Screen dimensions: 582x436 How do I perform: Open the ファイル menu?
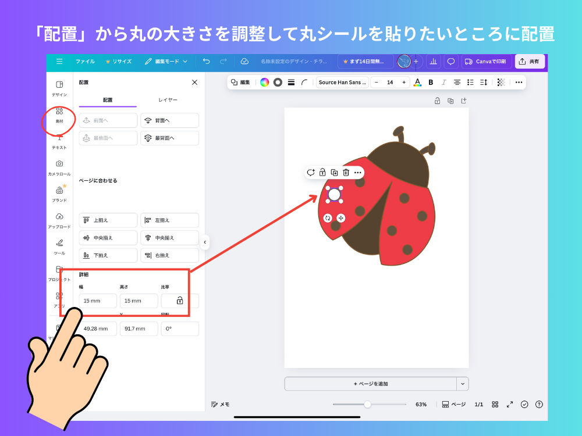(x=85, y=61)
